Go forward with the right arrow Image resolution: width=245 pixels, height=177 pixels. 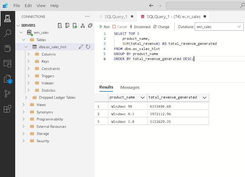click(159, 5)
